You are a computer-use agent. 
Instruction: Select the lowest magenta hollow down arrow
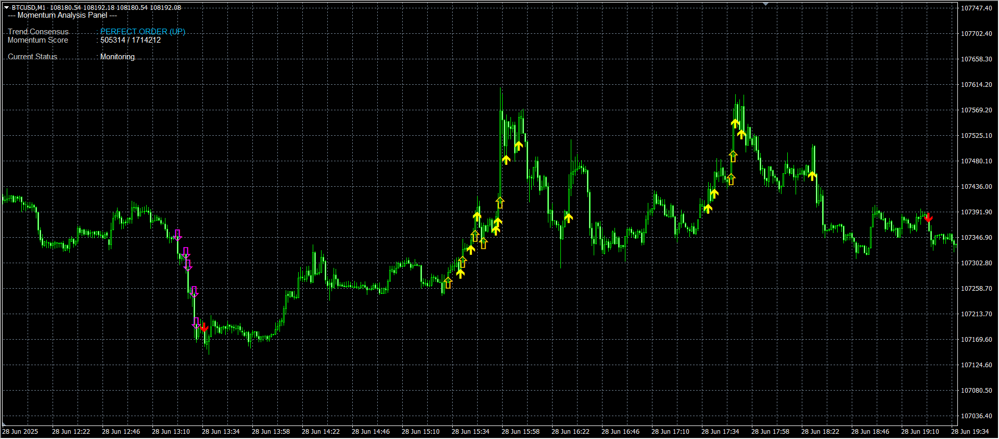[x=196, y=323]
